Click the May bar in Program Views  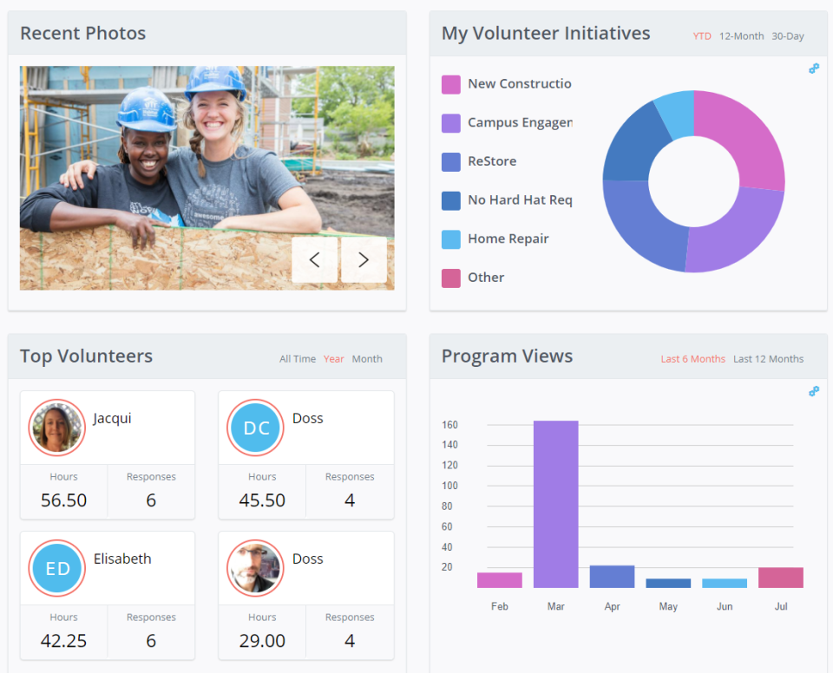pyautogui.click(x=668, y=583)
